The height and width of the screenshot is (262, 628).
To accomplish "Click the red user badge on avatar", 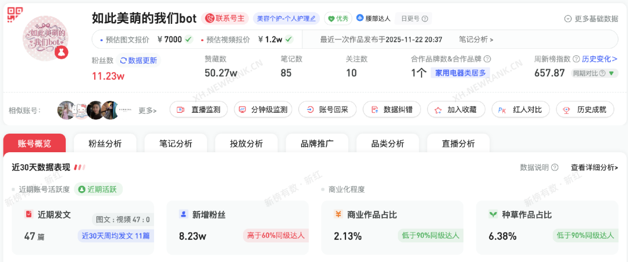I will [61, 52].
